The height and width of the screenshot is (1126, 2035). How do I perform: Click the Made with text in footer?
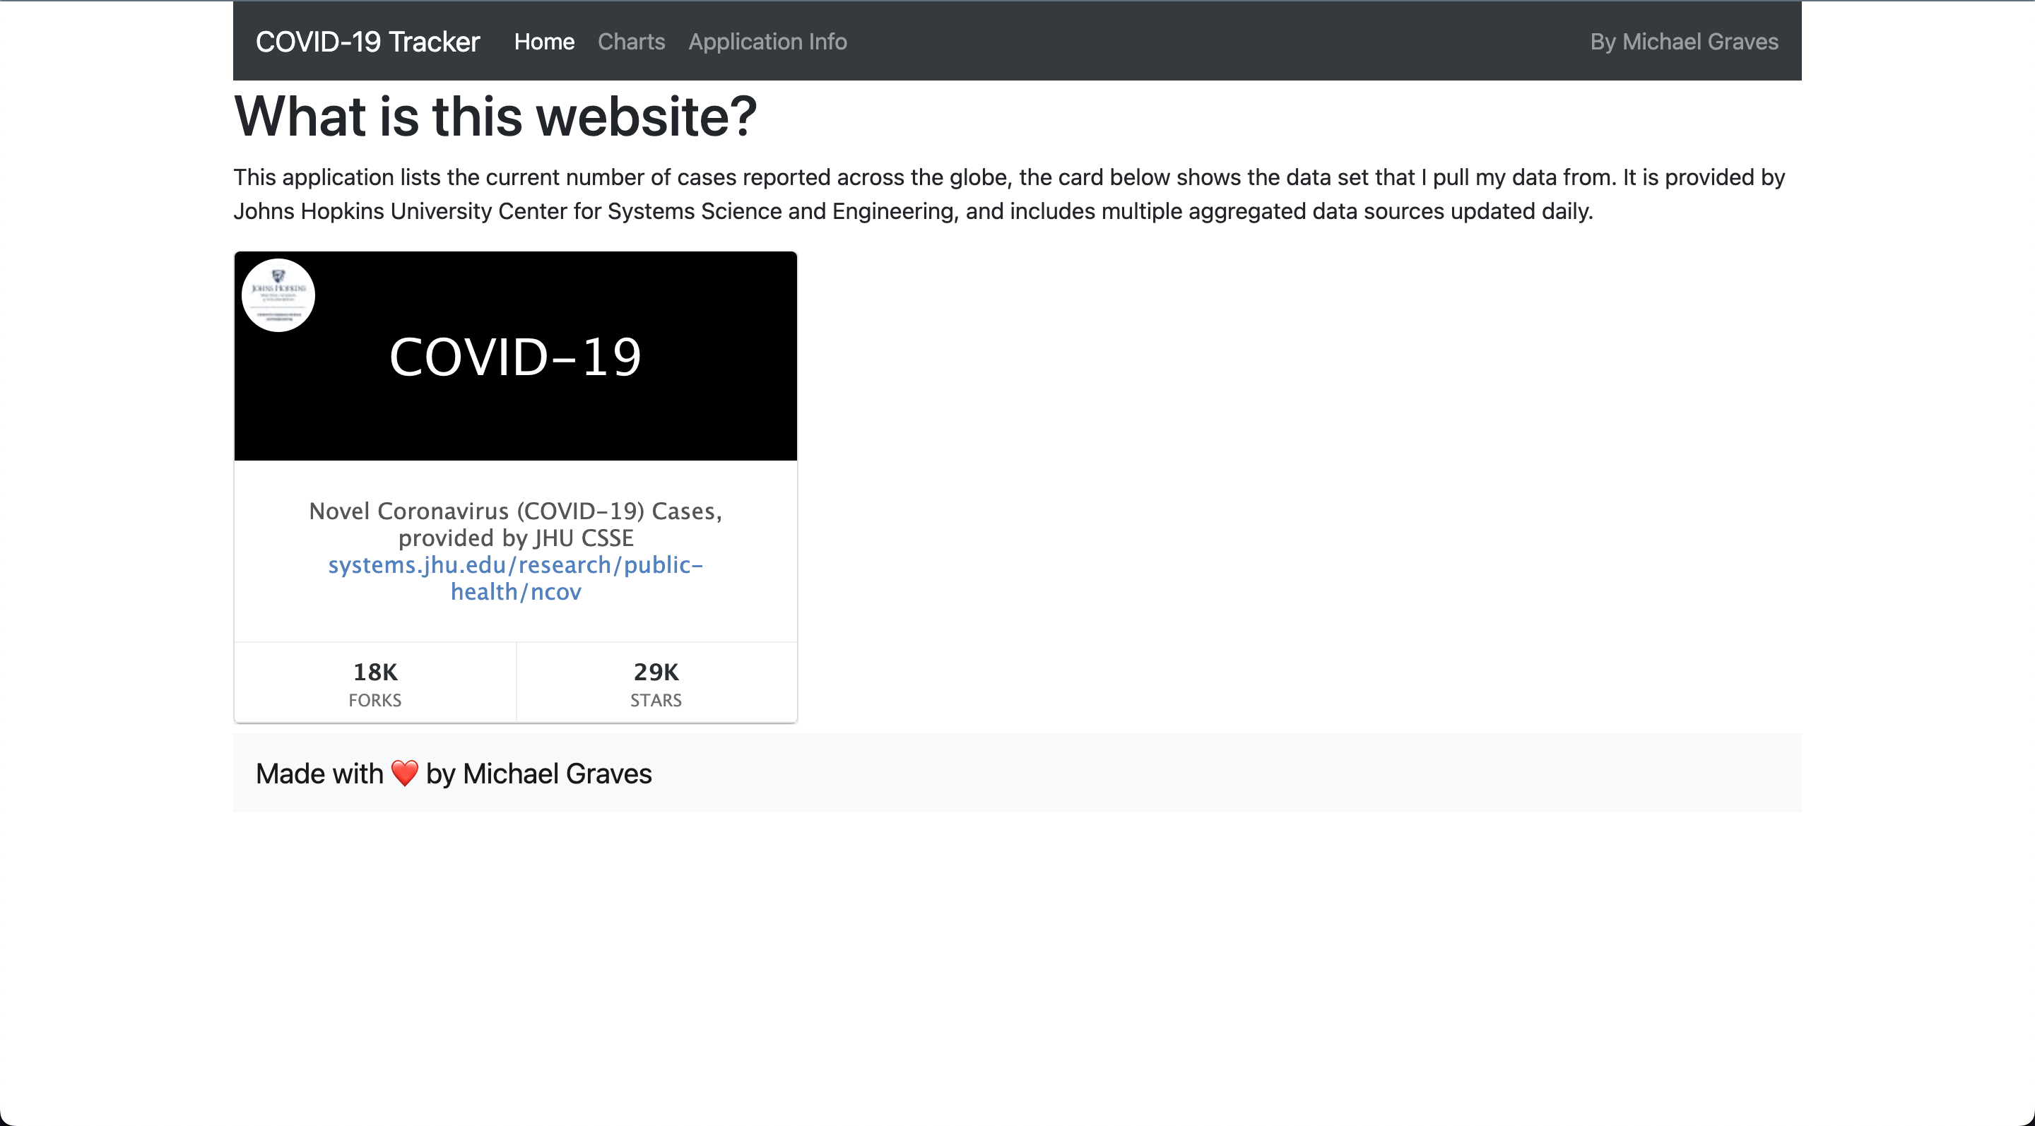(x=319, y=774)
